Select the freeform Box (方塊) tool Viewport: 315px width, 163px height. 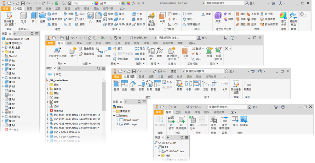[x=218, y=18]
